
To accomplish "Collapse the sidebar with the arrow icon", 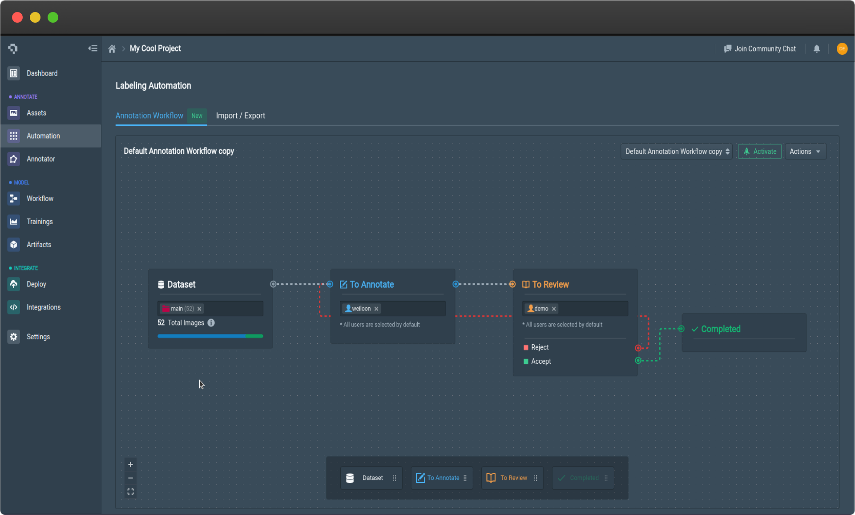I will point(93,48).
